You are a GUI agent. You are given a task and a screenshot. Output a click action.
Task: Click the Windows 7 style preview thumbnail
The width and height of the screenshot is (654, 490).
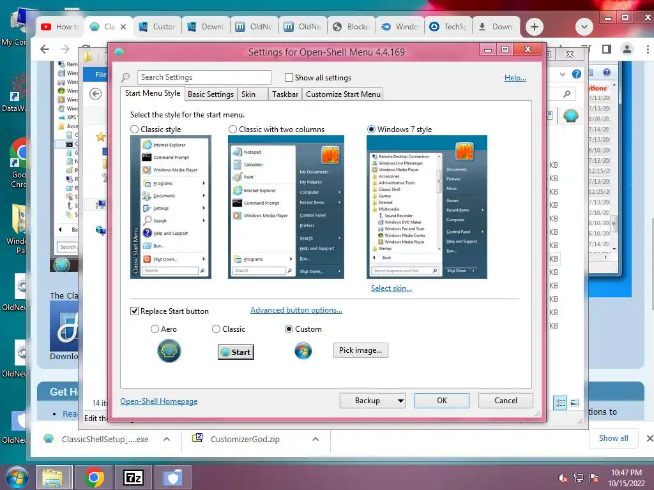tap(427, 207)
